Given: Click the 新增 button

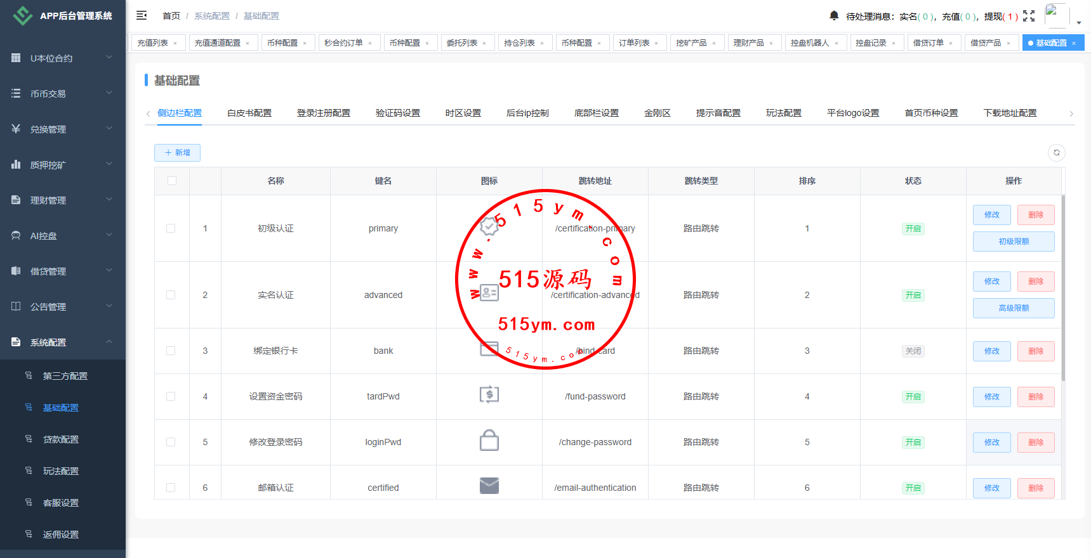Looking at the screenshot, I should 177,153.
